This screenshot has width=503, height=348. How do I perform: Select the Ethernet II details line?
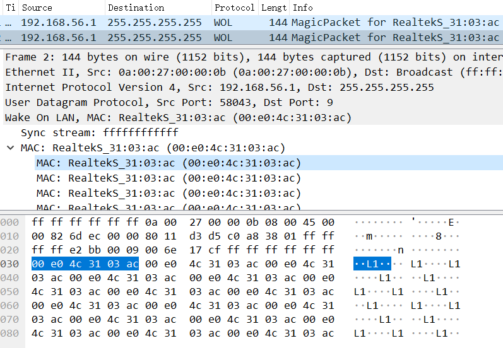tap(252, 72)
